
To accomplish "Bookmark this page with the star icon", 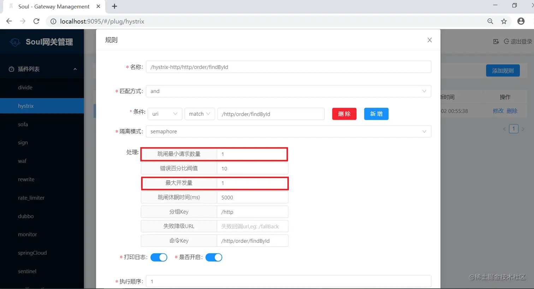I will tap(504, 21).
